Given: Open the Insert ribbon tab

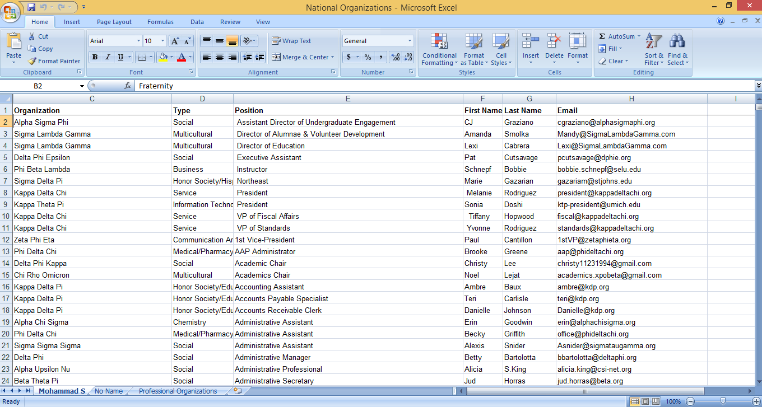Looking at the screenshot, I should (x=72, y=22).
